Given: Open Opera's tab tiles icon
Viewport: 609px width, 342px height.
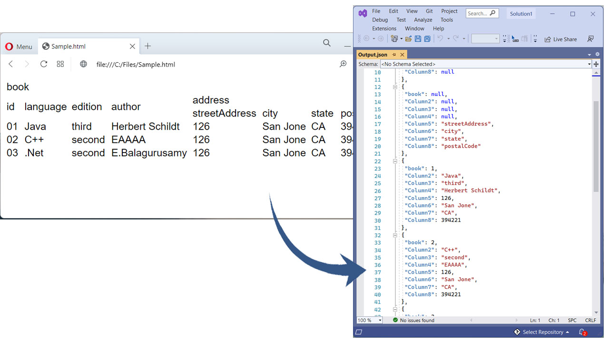Looking at the screenshot, I should [x=60, y=64].
